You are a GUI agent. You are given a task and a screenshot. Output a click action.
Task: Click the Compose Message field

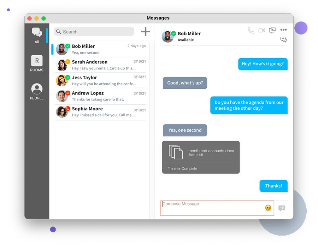point(217,208)
